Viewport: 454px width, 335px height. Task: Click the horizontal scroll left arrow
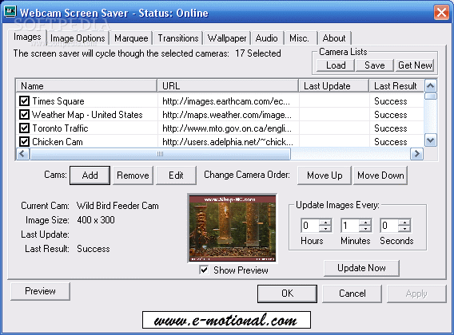22,153
